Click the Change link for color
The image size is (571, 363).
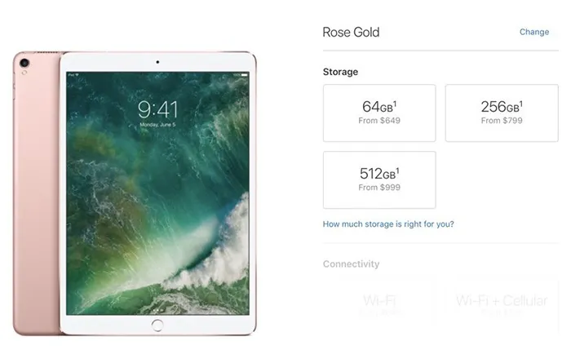pos(533,32)
